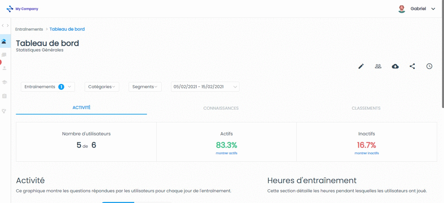The height and width of the screenshot is (203, 444).
Task: Click the montrer inactifs link
Action: coord(366,153)
